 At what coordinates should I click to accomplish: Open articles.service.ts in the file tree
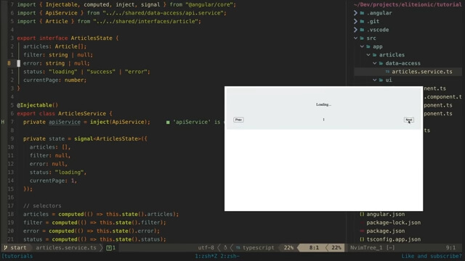point(422,72)
